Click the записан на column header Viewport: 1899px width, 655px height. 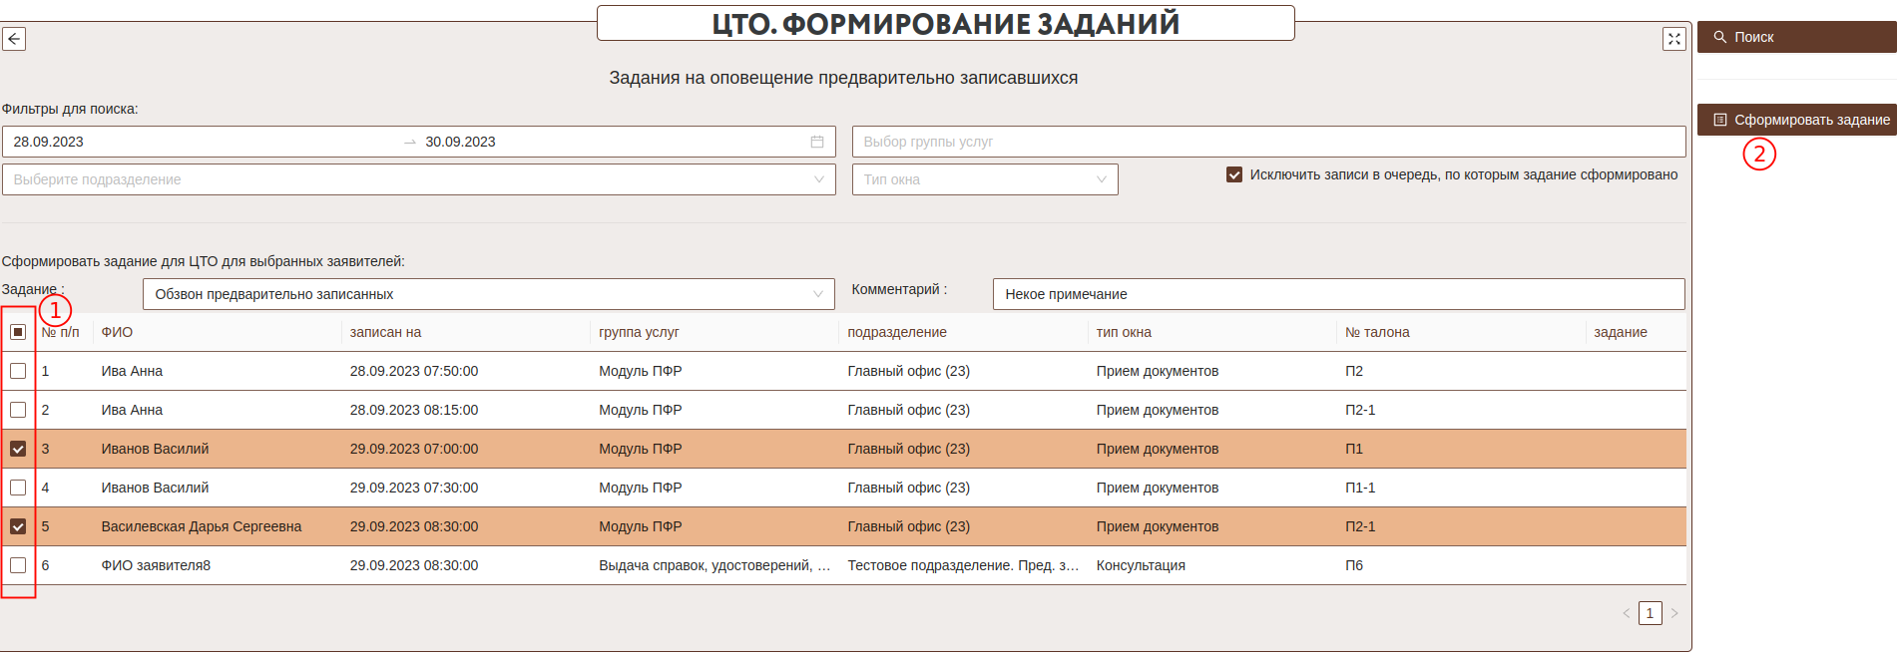(386, 332)
